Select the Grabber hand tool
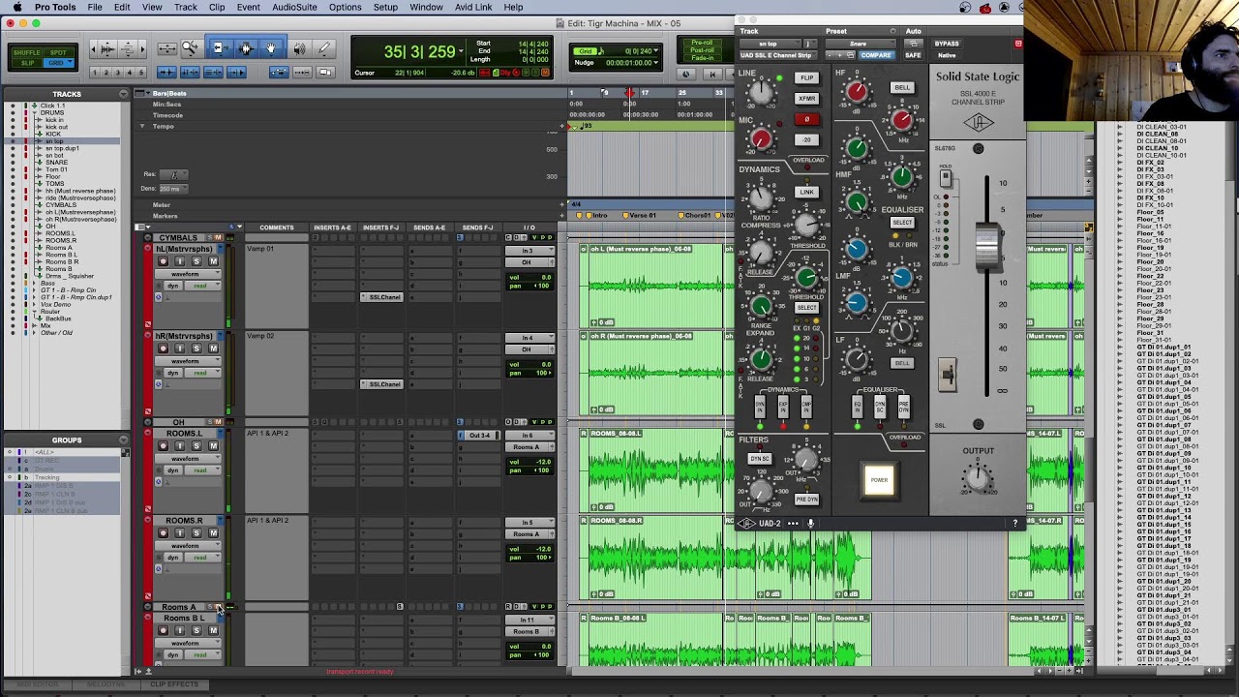The width and height of the screenshot is (1239, 697). coord(271,48)
